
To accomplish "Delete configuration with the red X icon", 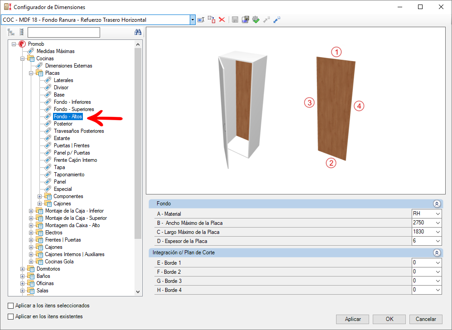I will click(222, 19).
